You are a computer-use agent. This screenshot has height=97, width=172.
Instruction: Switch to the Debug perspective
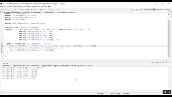click(x=167, y=10)
